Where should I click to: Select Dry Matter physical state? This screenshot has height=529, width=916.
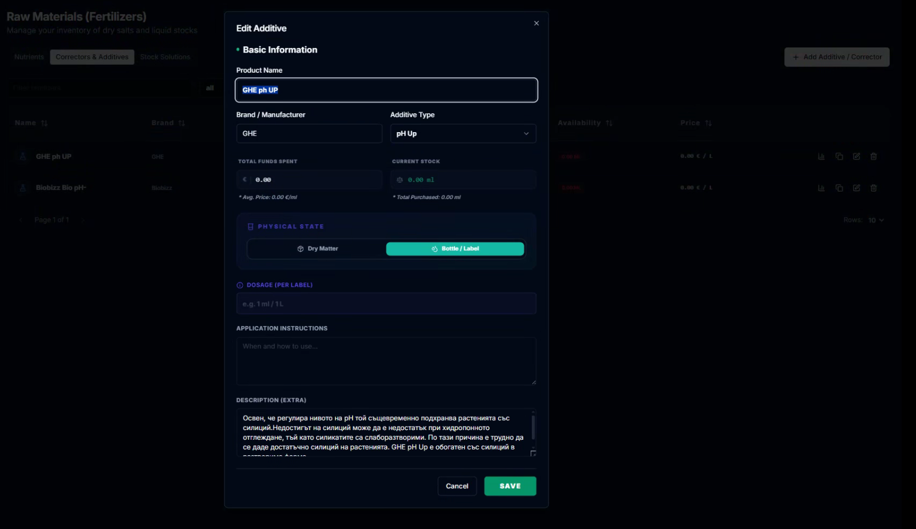pyautogui.click(x=318, y=249)
